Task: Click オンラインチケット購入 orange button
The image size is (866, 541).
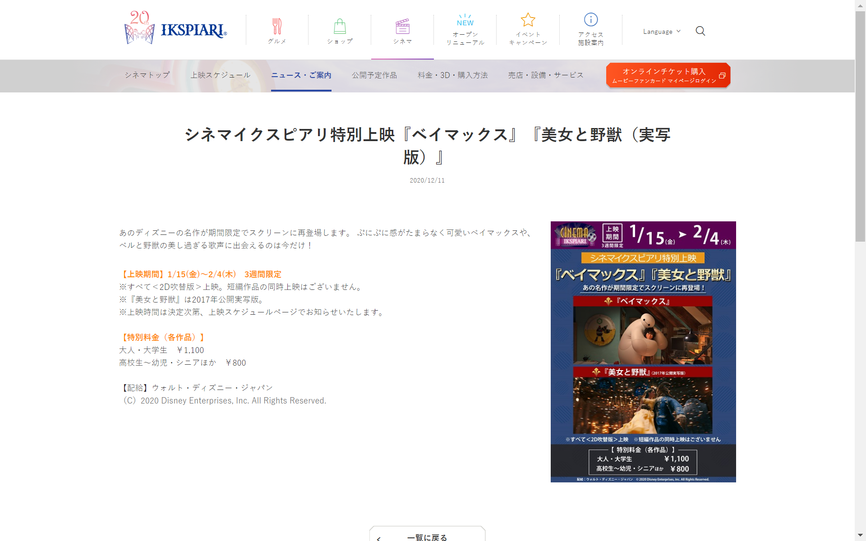Action: click(668, 75)
